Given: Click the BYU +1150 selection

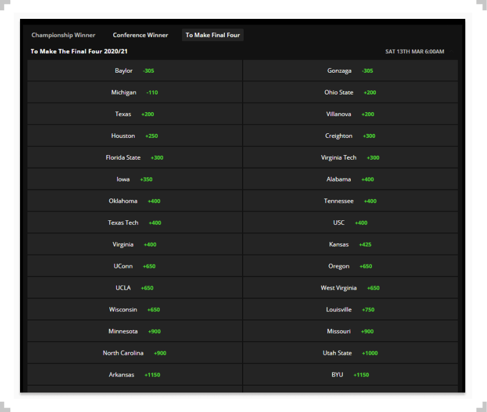Looking at the screenshot, I should click(x=350, y=375).
